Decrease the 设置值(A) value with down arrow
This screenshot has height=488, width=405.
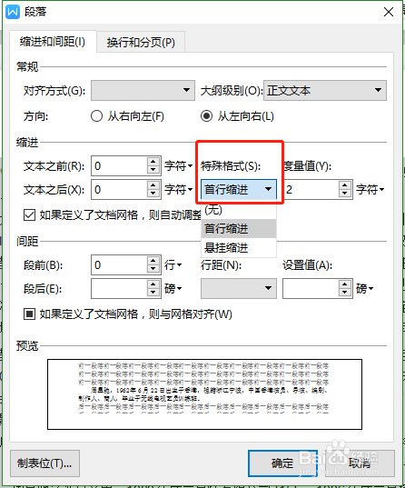click(345, 293)
